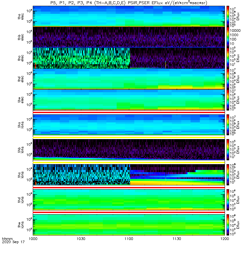The height and width of the screenshot is (257, 241).
Task: Click the Eflux label beside the the ions color bar
Action: point(238,225)
